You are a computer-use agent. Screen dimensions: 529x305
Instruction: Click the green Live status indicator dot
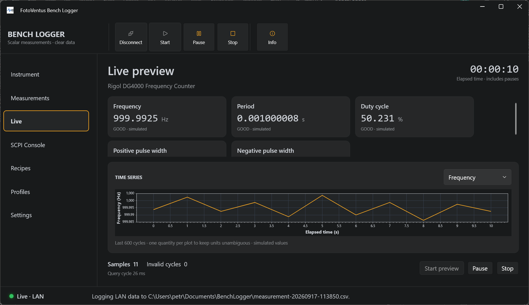pos(12,296)
